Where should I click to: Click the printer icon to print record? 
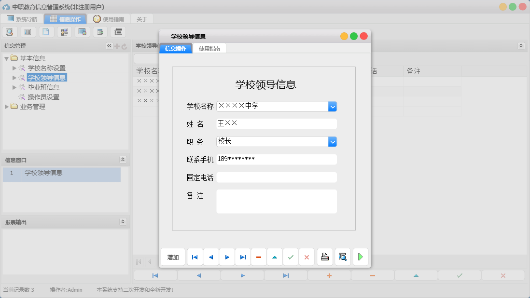(x=324, y=257)
